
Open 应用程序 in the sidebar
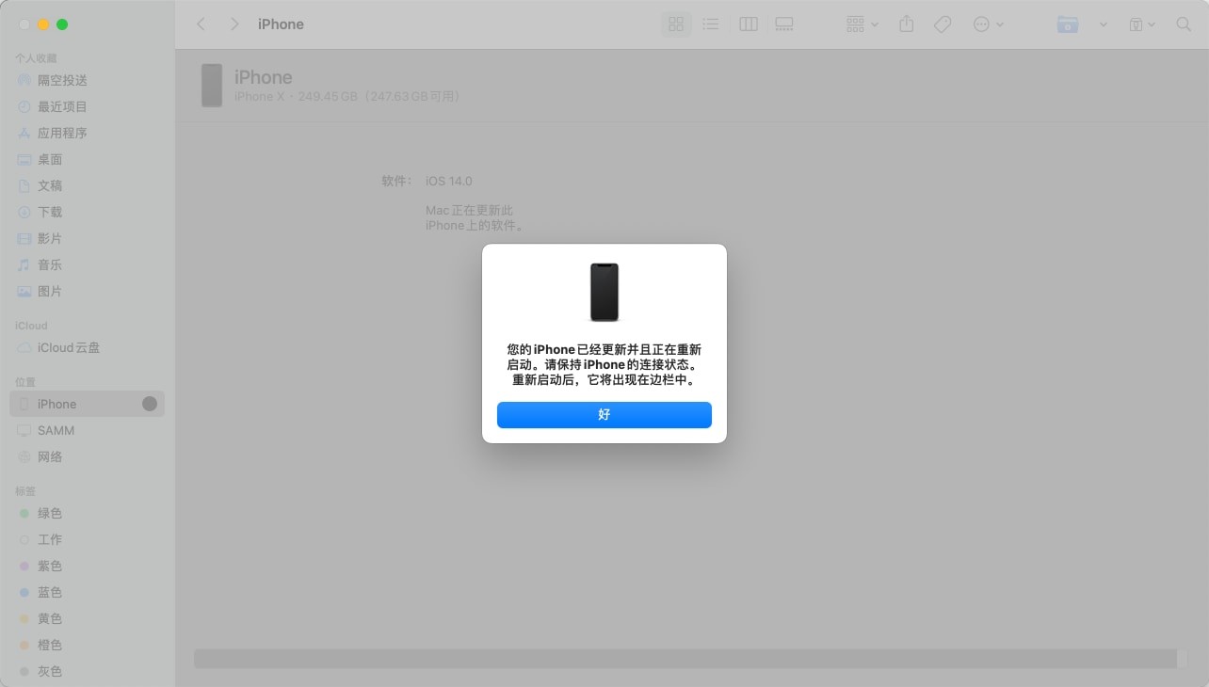point(87,134)
